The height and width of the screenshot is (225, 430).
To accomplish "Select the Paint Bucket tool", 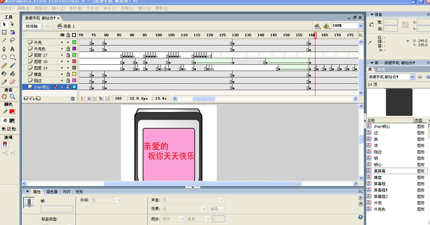I will [12, 74].
